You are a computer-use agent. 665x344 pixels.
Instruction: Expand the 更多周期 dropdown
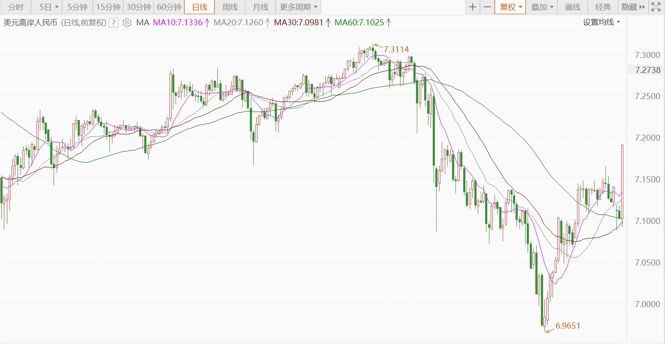(x=298, y=7)
